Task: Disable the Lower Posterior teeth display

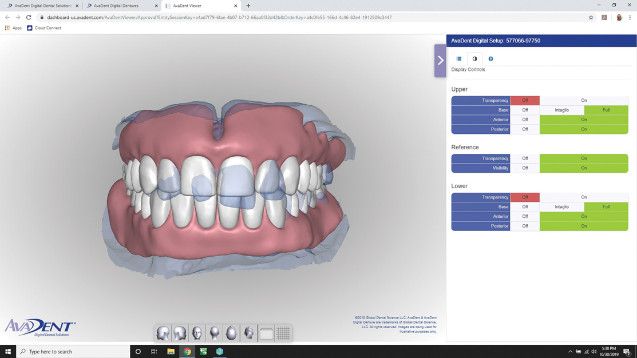Action: pos(525,226)
